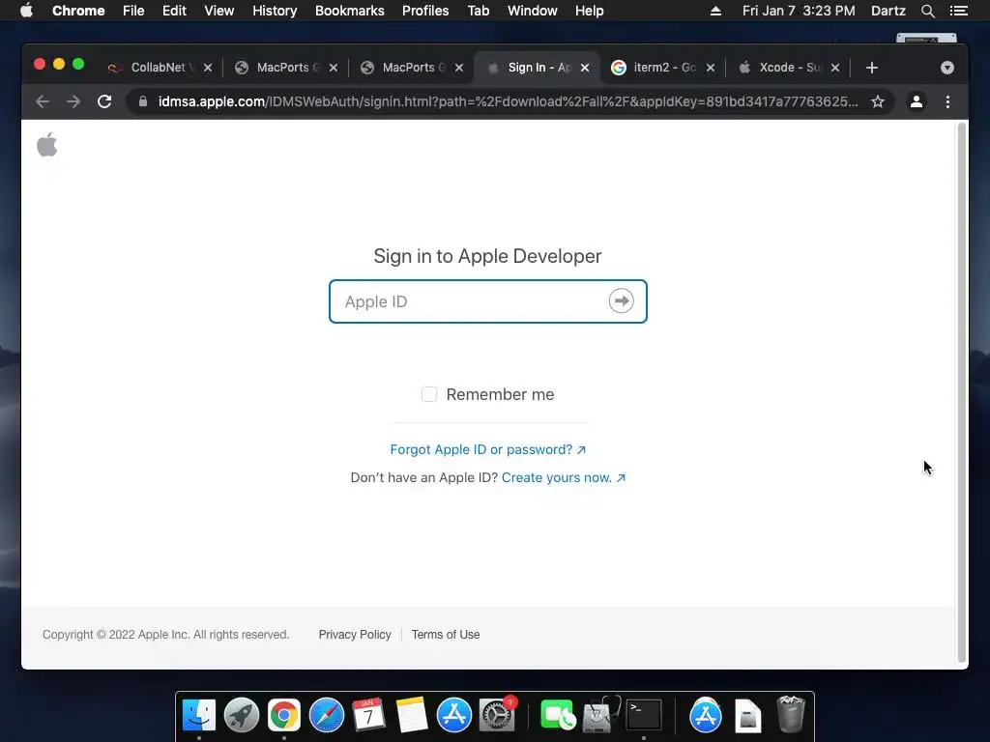Screen dimensions: 990x742
Task: Follow the Create yours now link
Action: tap(564, 477)
